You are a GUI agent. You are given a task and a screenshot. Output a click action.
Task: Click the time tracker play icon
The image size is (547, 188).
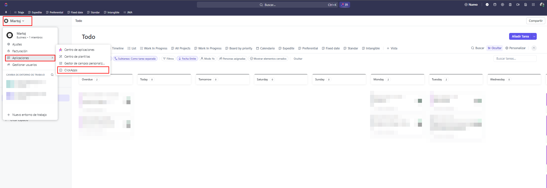[503, 5]
